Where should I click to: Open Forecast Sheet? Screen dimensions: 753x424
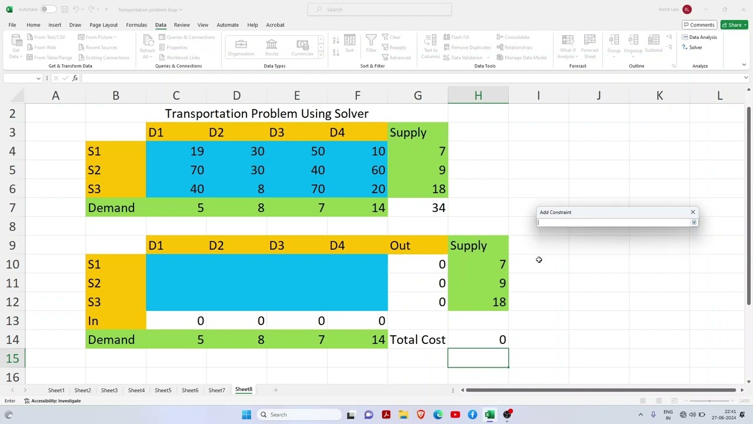click(589, 46)
